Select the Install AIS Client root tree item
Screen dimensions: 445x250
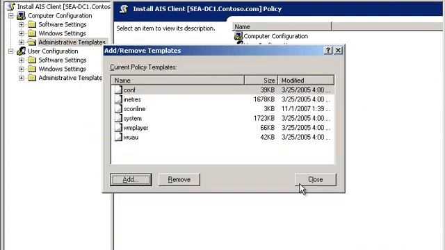pyautogui.click(x=63, y=6)
